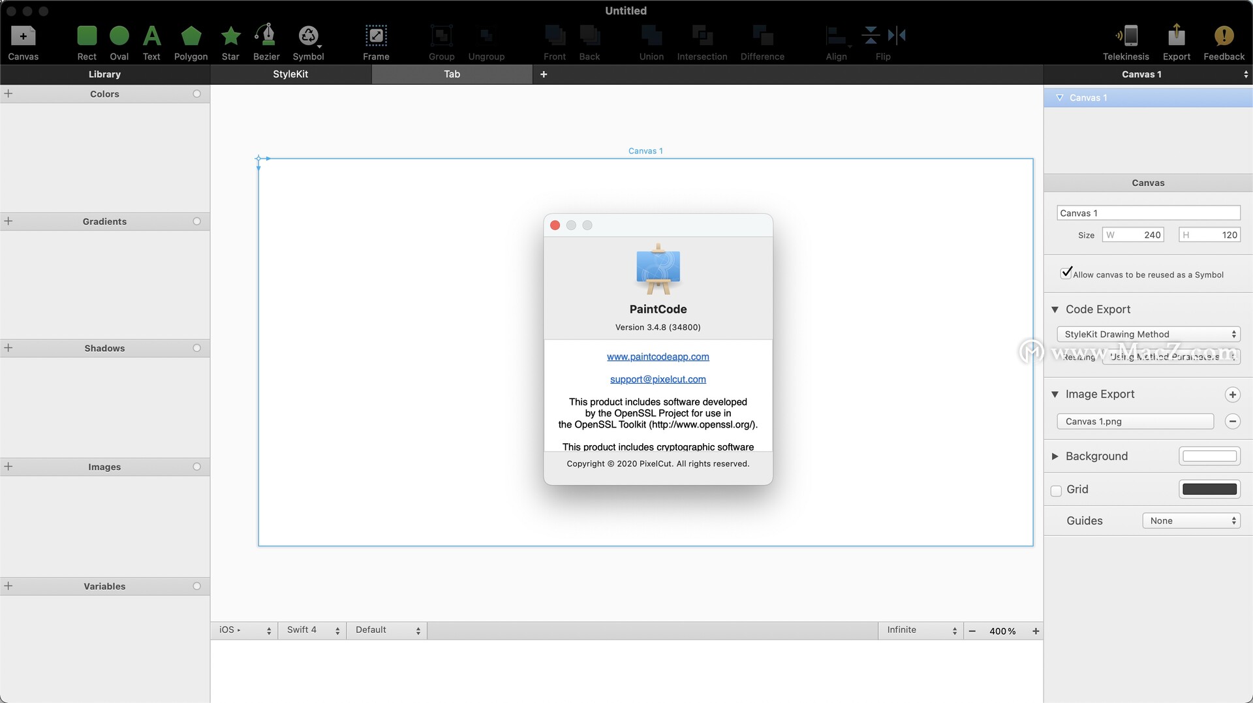Open the Grid color swatch
The image size is (1253, 703).
[1209, 489]
